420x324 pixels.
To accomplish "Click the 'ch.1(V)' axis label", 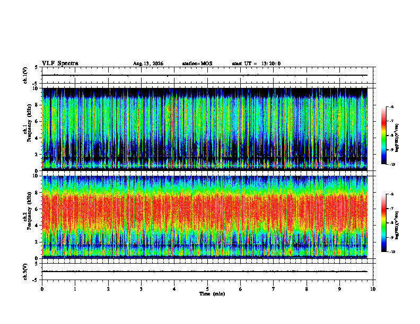I will pyautogui.click(x=25, y=75).
